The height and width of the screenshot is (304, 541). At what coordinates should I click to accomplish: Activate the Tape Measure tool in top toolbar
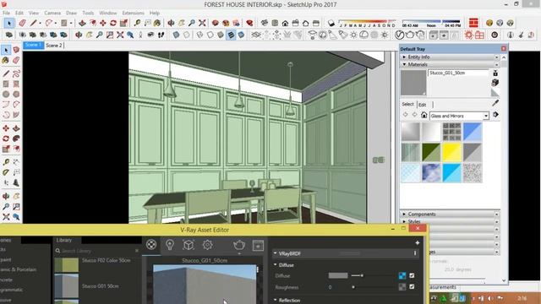[x=137, y=23]
